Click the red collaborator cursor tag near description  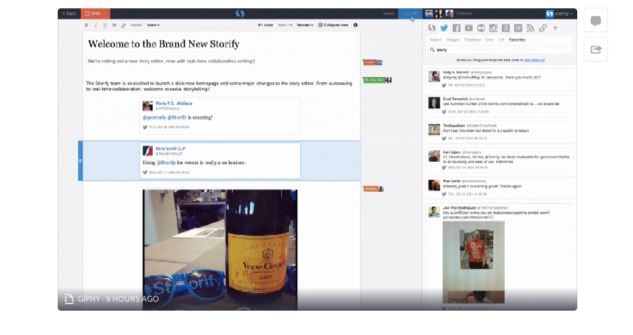372,62
